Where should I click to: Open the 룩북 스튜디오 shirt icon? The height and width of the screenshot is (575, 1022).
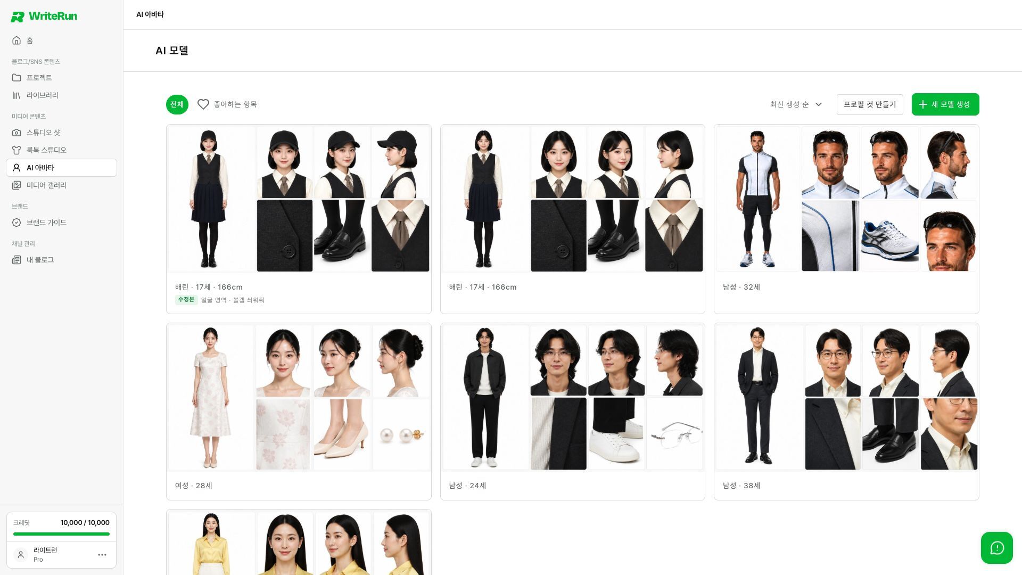pyautogui.click(x=17, y=150)
